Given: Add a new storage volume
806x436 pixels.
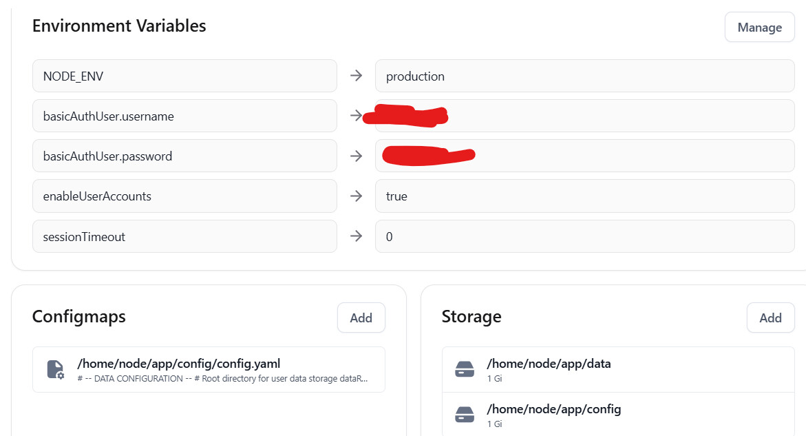Looking at the screenshot, I should coord(770,318).
